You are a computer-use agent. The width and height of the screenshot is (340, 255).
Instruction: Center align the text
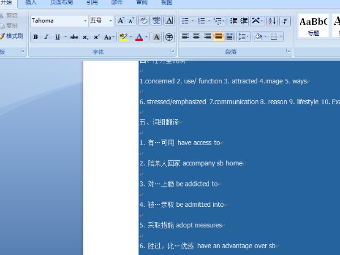tap(196, 37)
